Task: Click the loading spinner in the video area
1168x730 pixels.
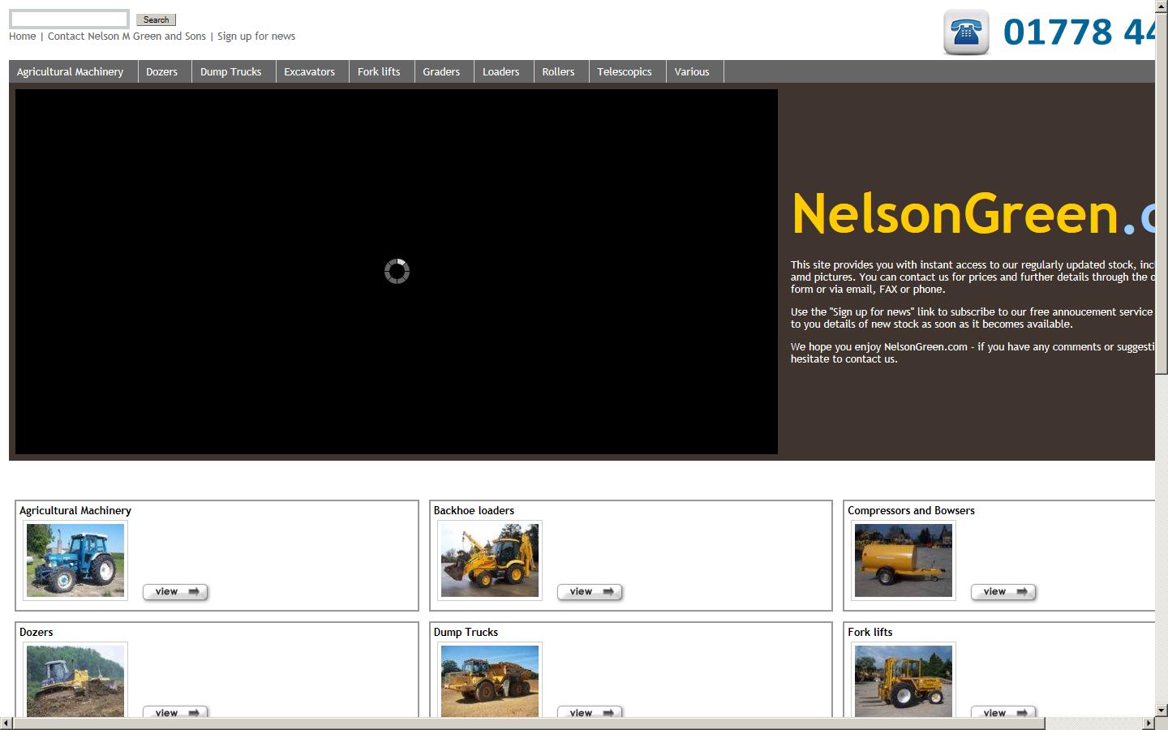Action: tap(397, 271)
